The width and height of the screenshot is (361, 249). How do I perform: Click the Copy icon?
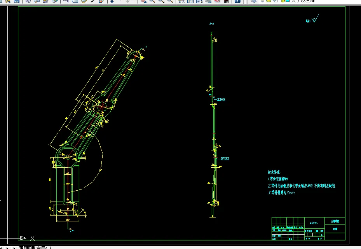75,1
